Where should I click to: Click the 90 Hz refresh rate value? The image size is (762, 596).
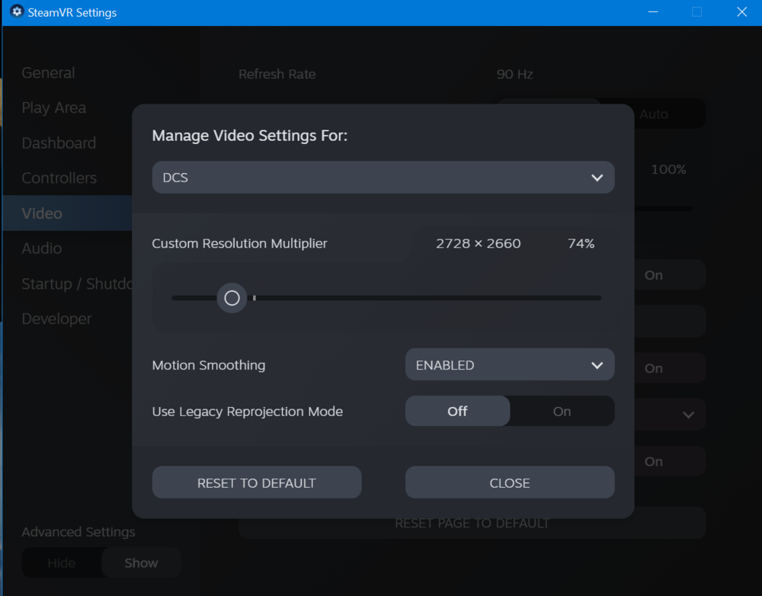pos(514,74)
